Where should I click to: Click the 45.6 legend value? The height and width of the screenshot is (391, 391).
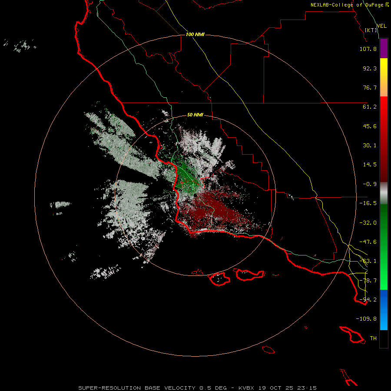(x=370, y=126)
